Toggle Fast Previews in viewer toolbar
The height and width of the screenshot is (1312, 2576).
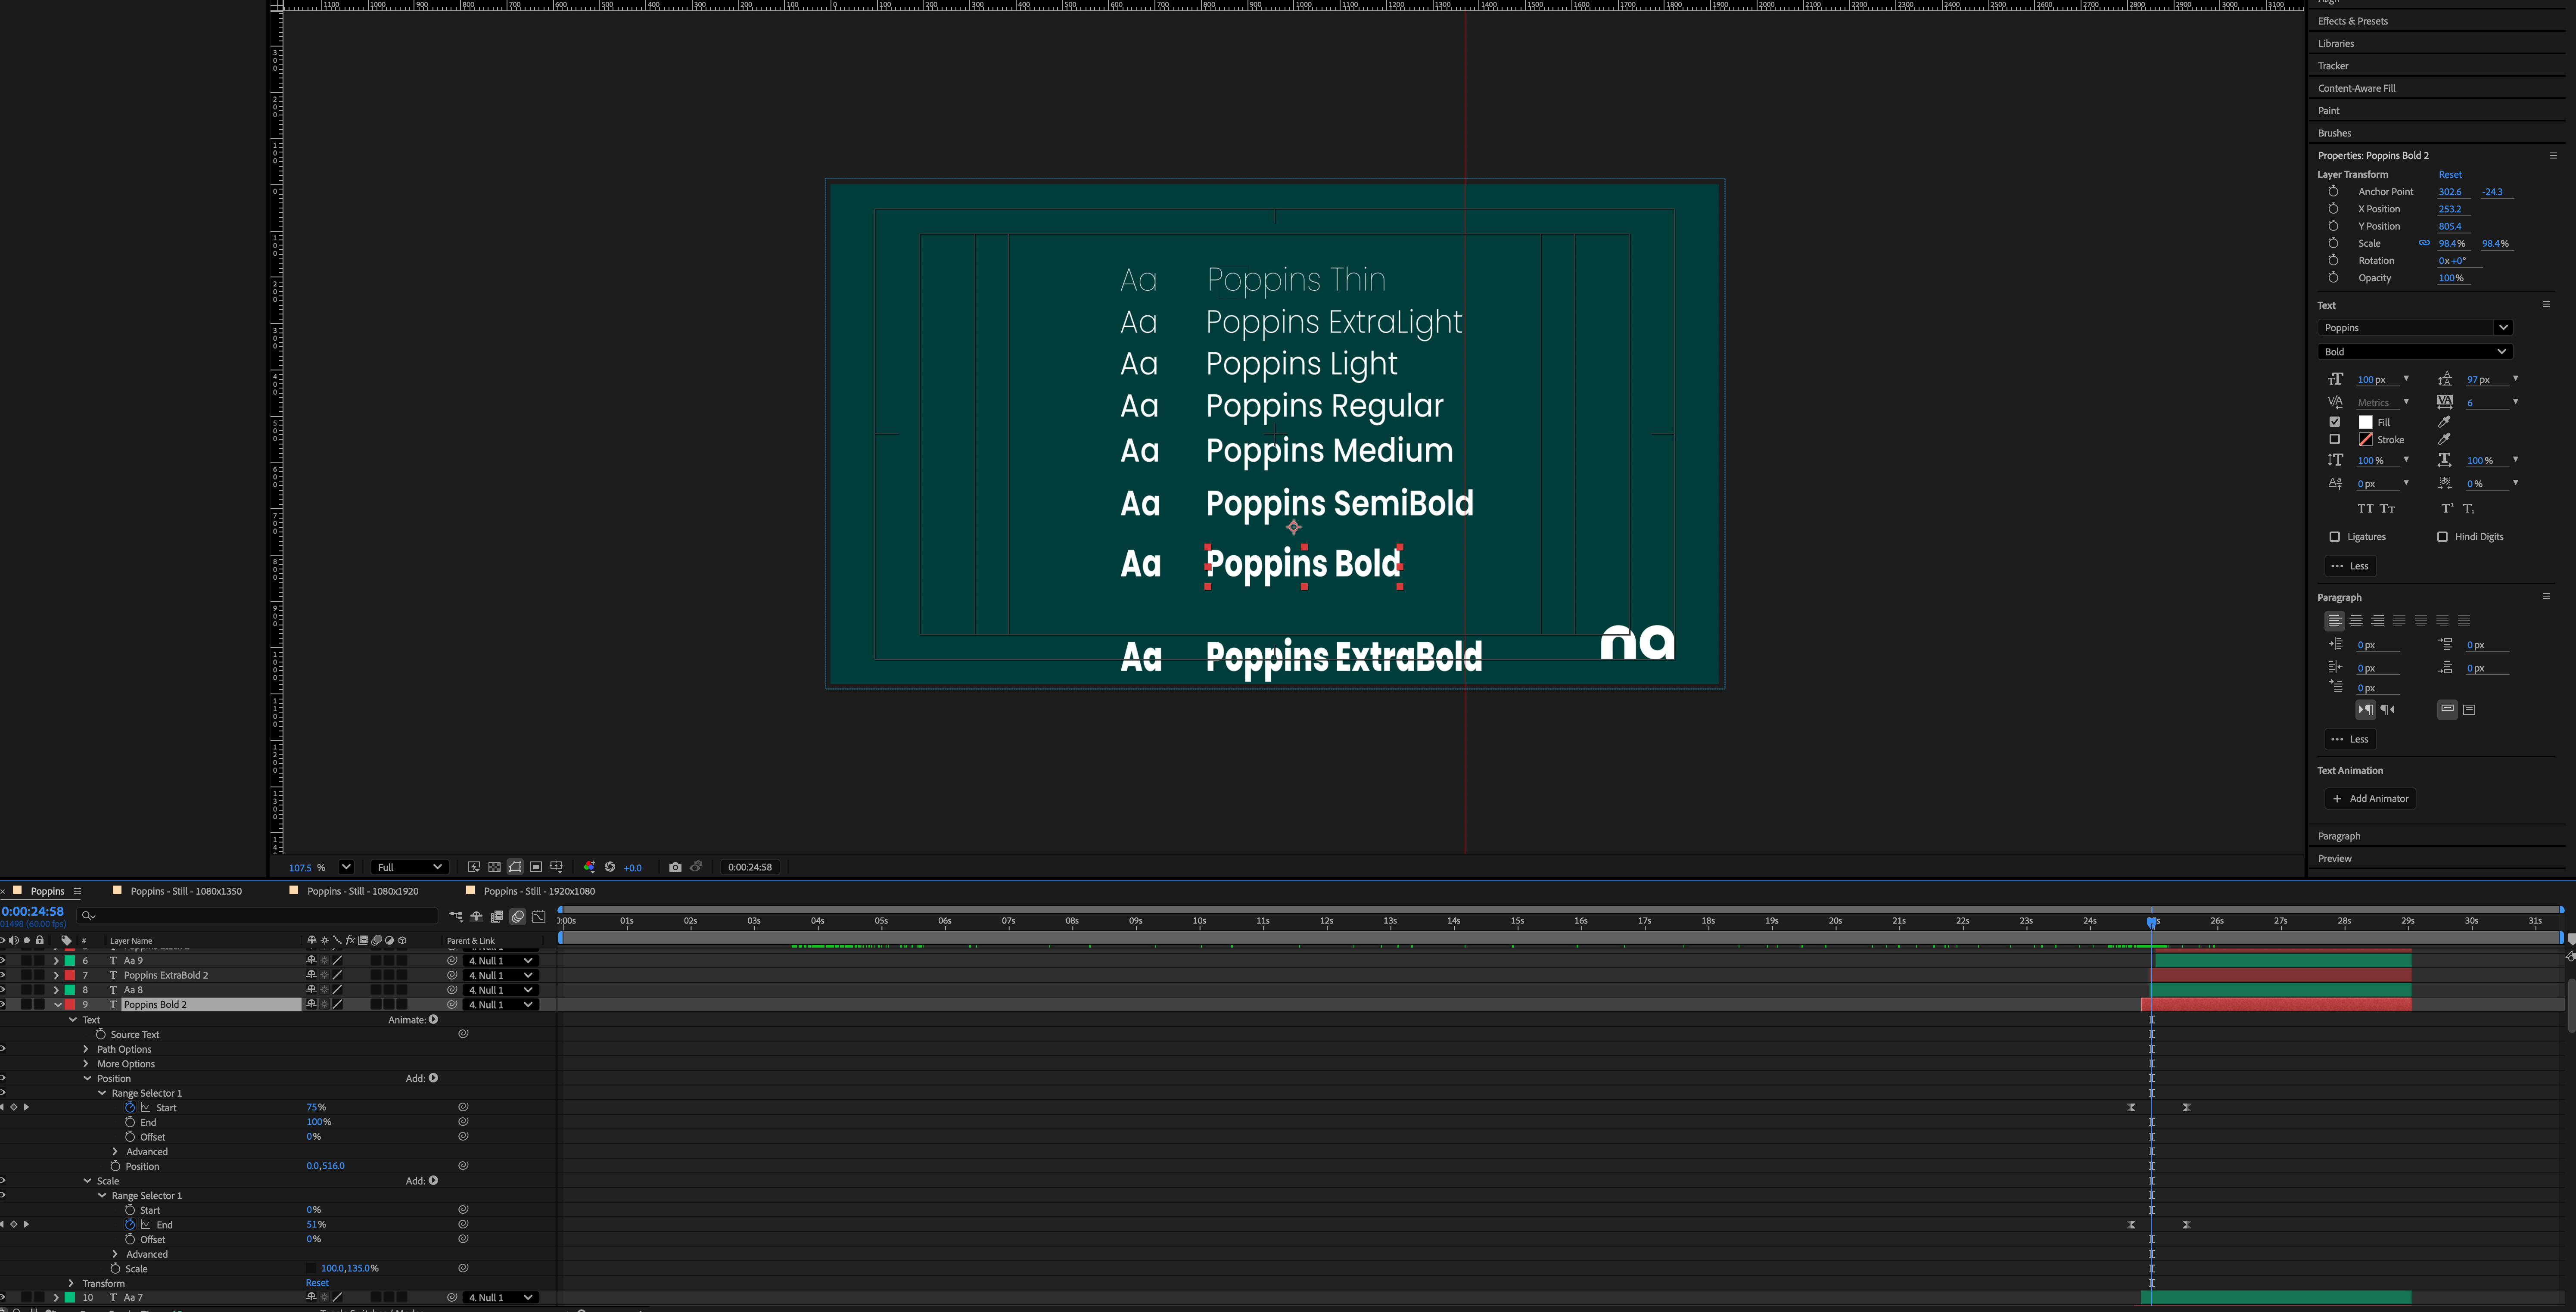click(x=473, y=867)
